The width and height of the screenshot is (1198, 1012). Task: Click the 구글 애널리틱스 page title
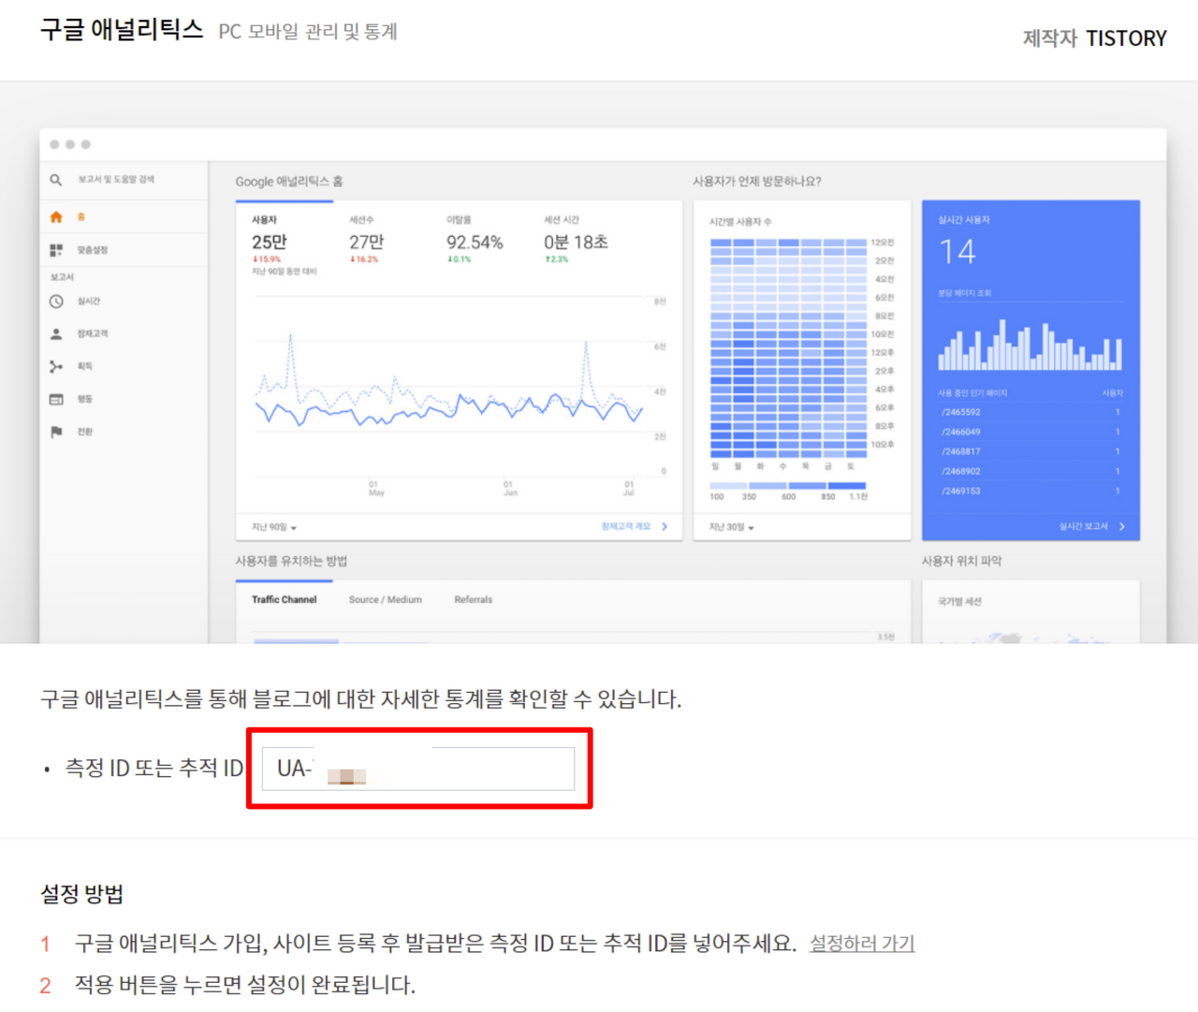(122, 30)
